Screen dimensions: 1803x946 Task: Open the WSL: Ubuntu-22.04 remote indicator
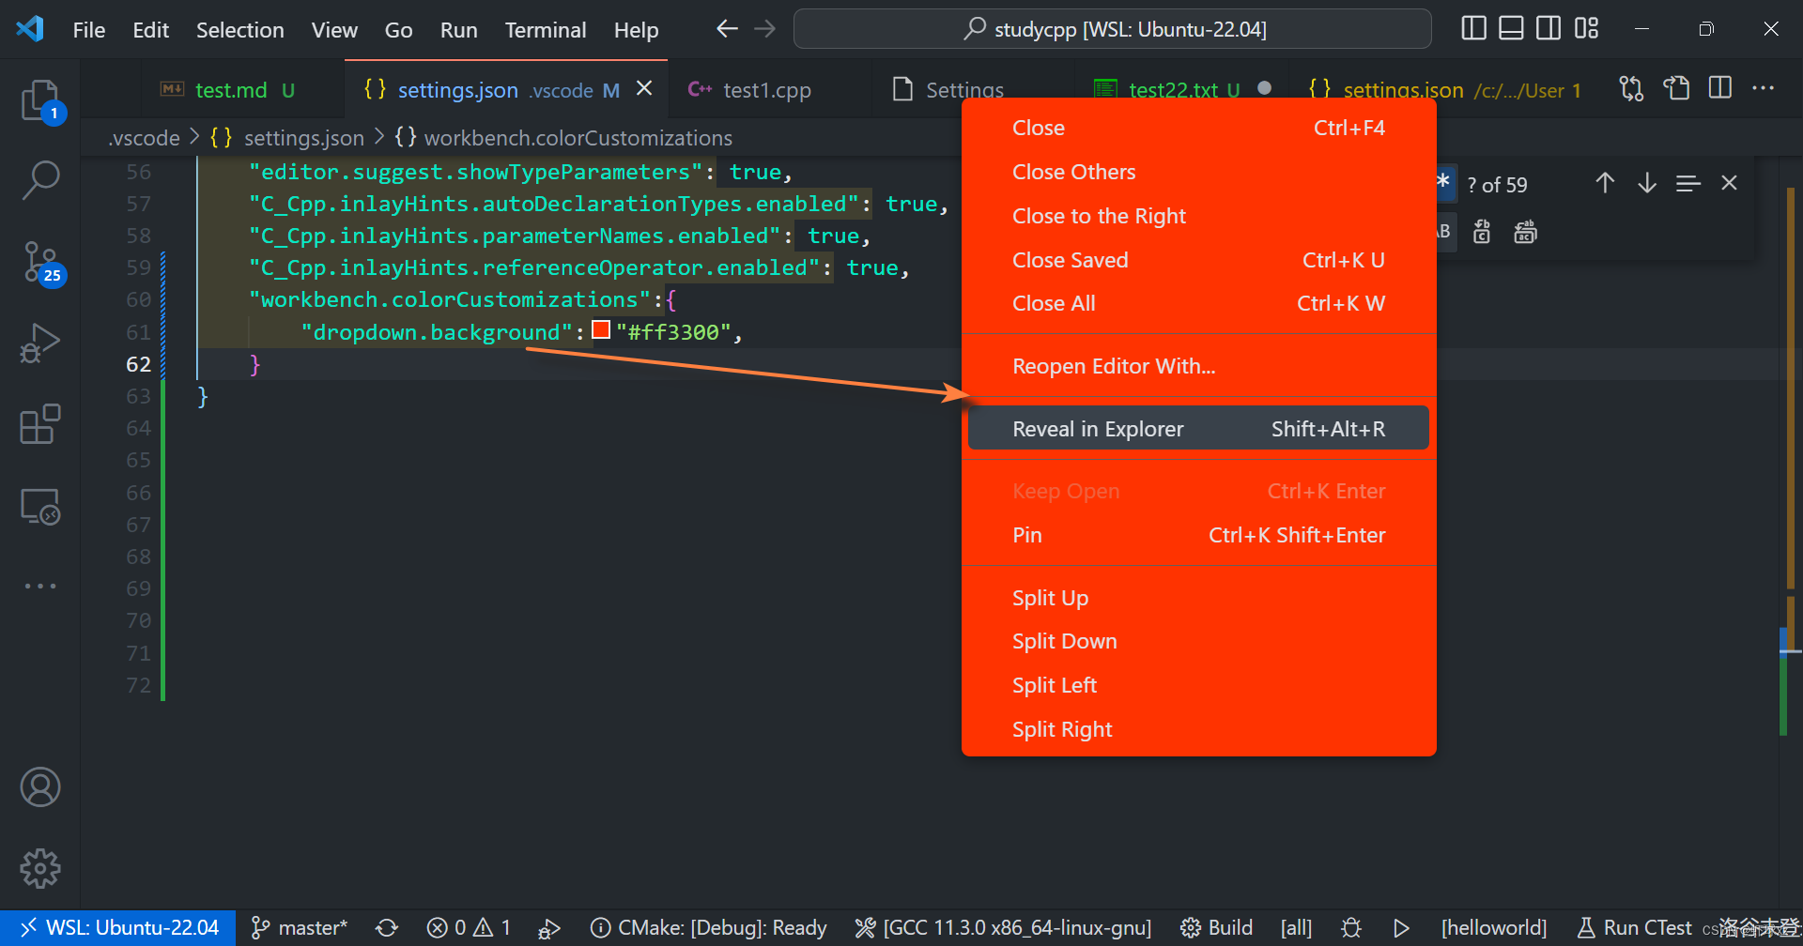[118, 928]
